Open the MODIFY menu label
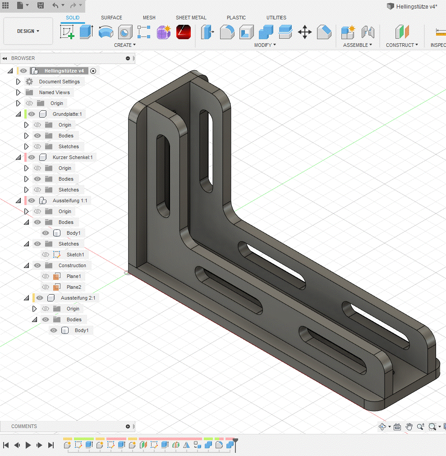This screenshot has height=456, width=446. pyautogui.click(x=265, y=45)
